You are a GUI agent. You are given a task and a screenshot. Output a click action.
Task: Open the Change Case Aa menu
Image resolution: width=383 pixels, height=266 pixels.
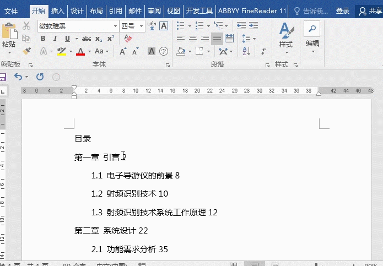coord(101,51)
